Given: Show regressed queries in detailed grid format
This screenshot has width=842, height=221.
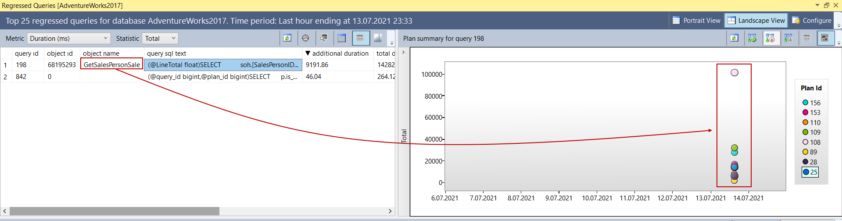Looking at the screenshot, I should point(342,38).
